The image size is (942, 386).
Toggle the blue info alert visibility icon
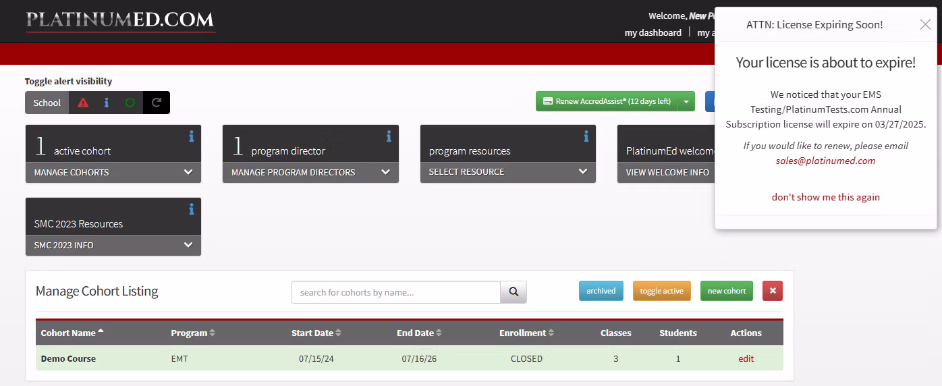[x=107, y=103]
